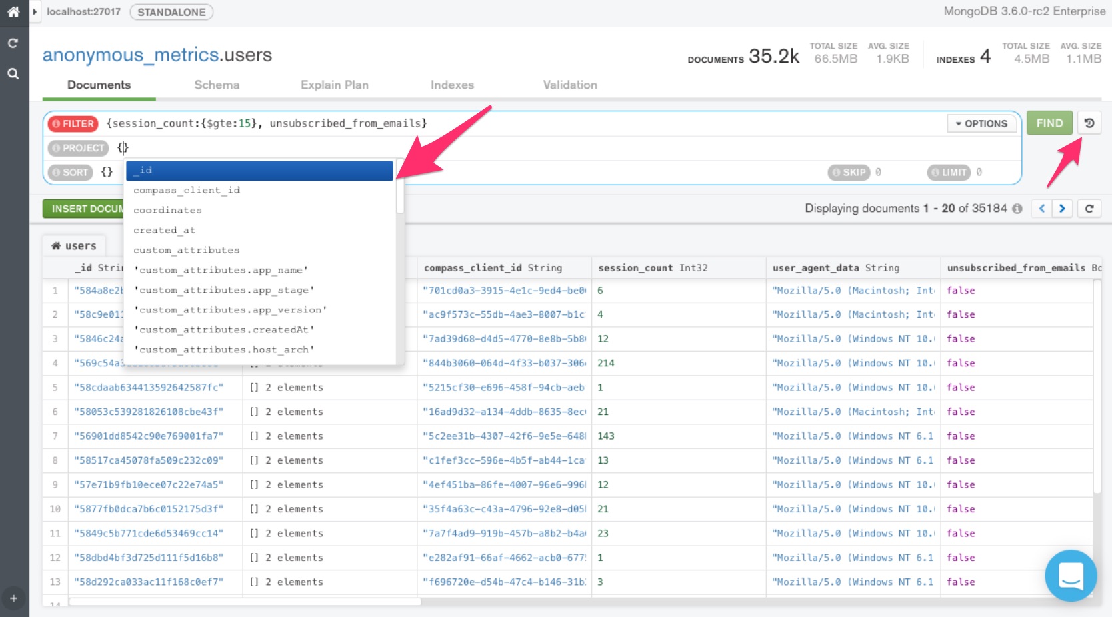Refresh the documents list
The height and width of the screenshot is (617, 1112).
pos(1089,209)
